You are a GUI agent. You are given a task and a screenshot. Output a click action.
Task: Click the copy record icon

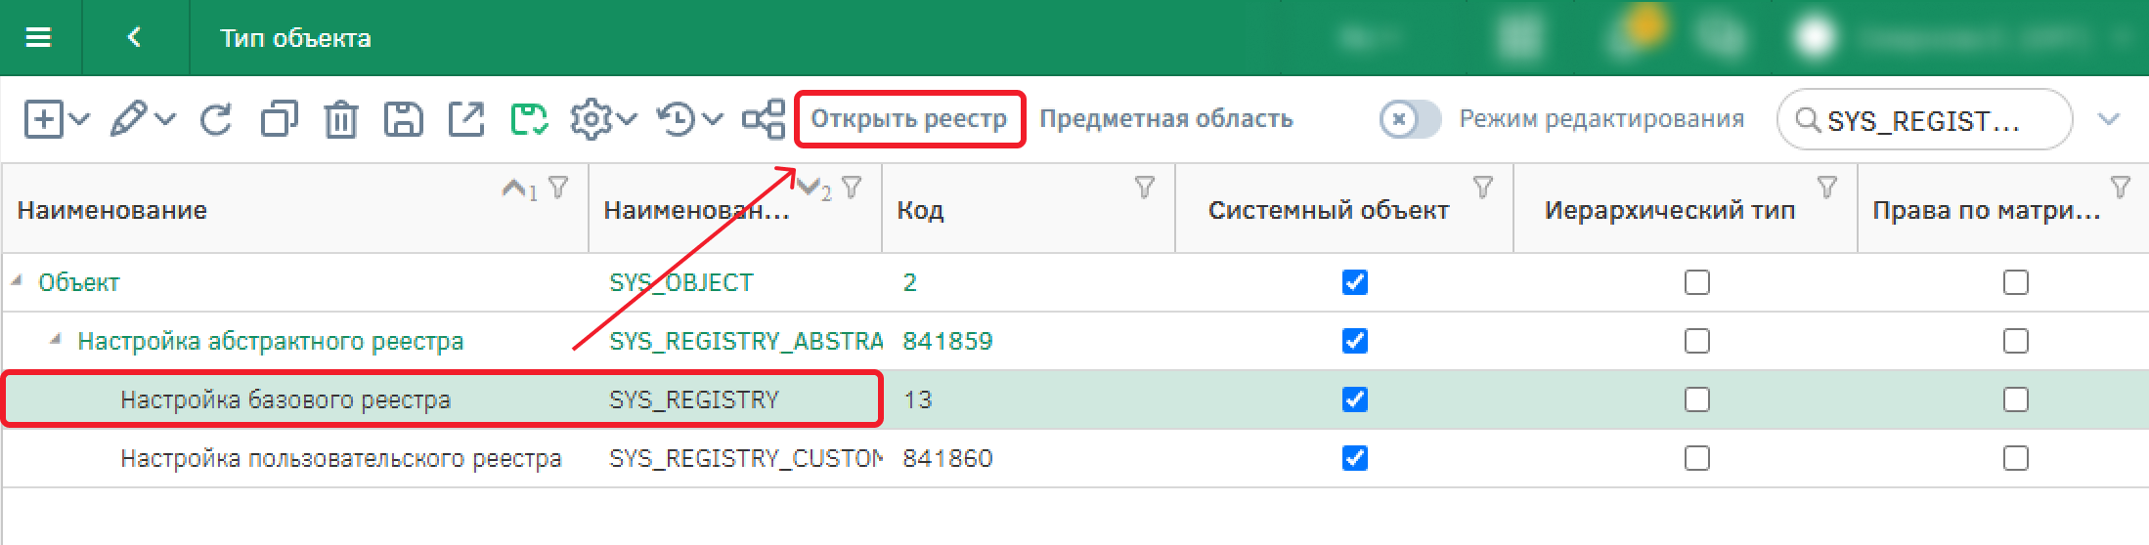(x=279, y=120)
